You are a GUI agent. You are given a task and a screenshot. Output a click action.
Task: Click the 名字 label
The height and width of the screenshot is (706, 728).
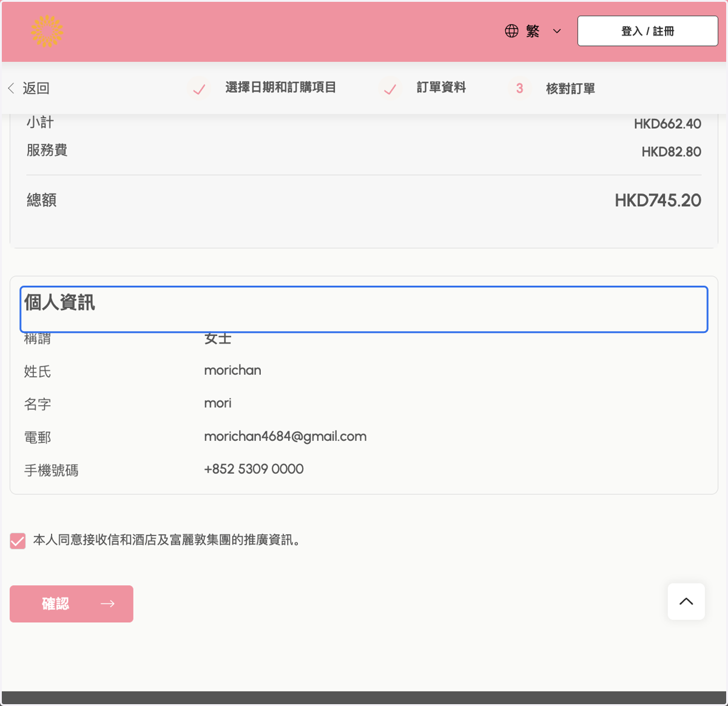pos(37,404)
